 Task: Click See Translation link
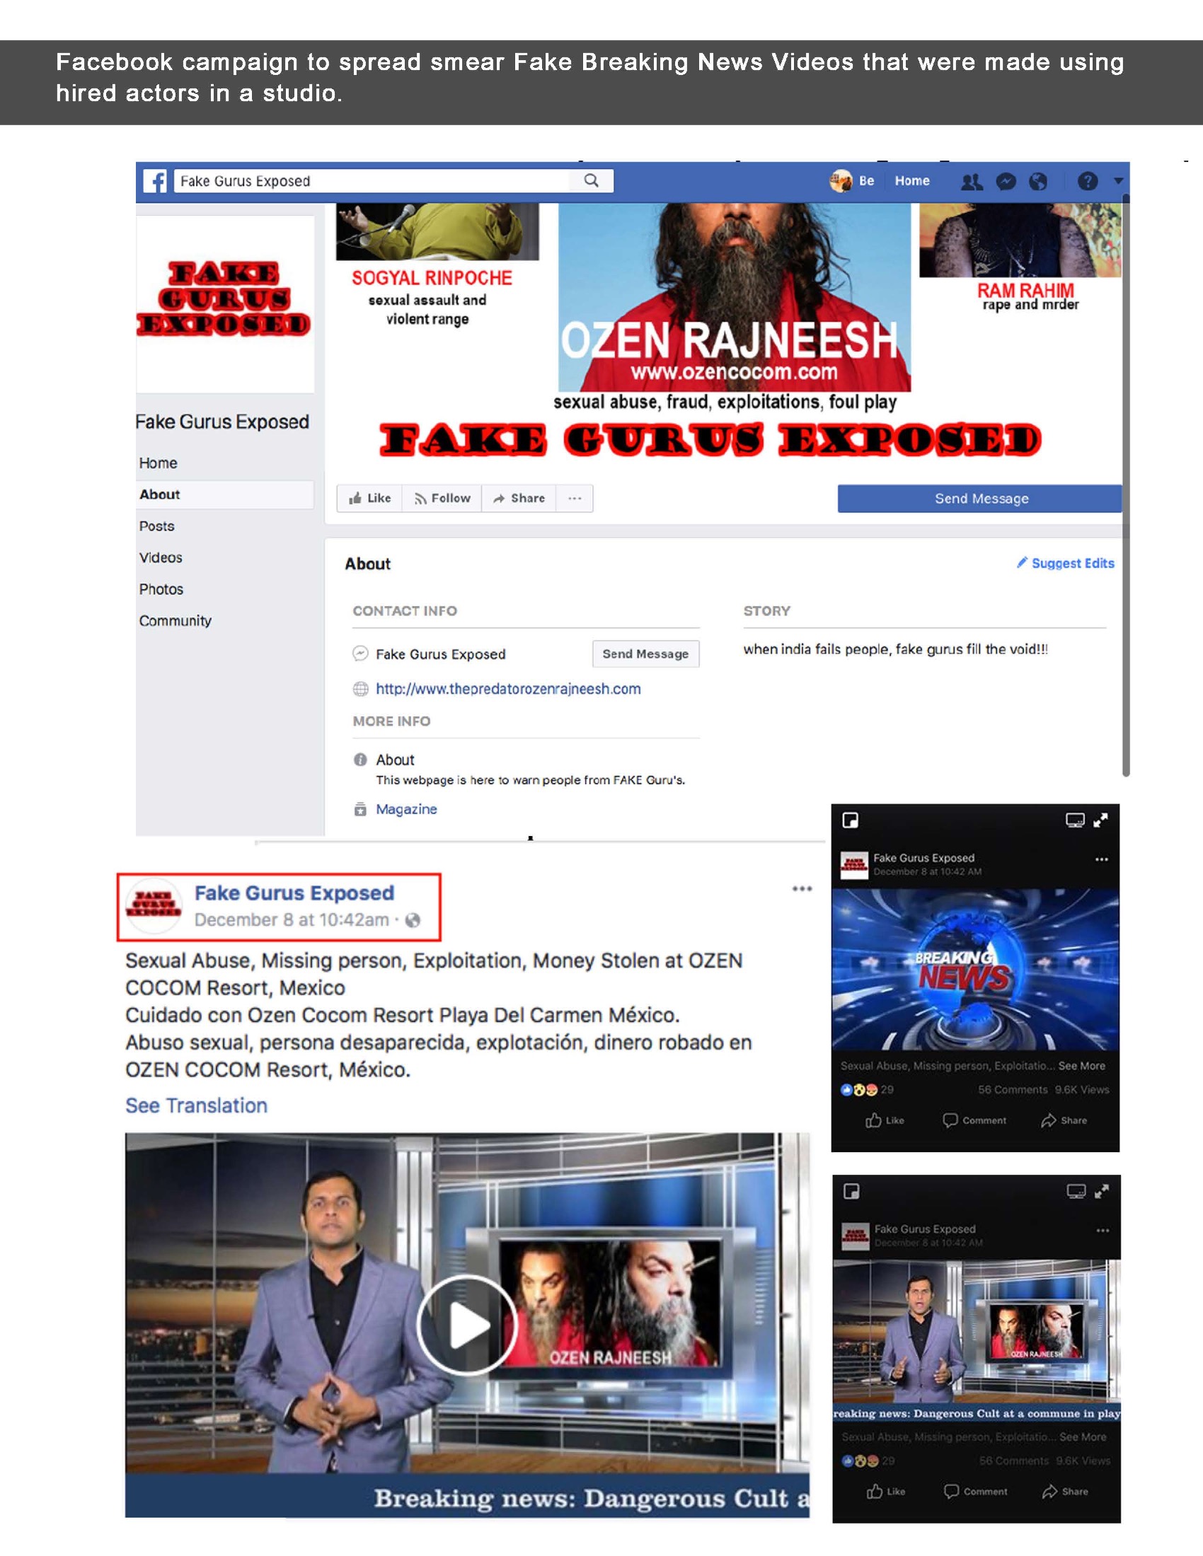(x=197, y=1105)
